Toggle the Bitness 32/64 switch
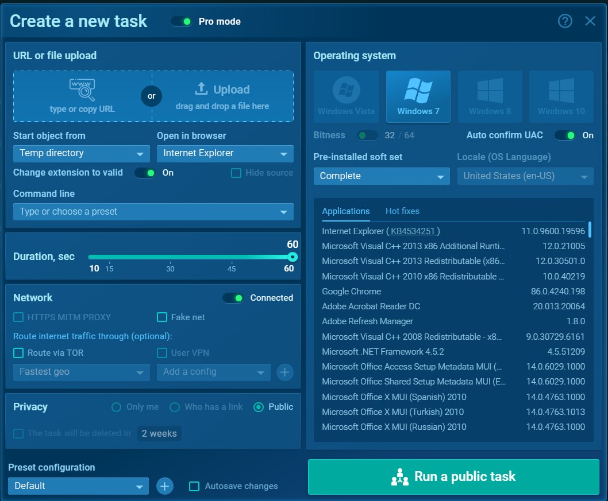 coord(367,135)
